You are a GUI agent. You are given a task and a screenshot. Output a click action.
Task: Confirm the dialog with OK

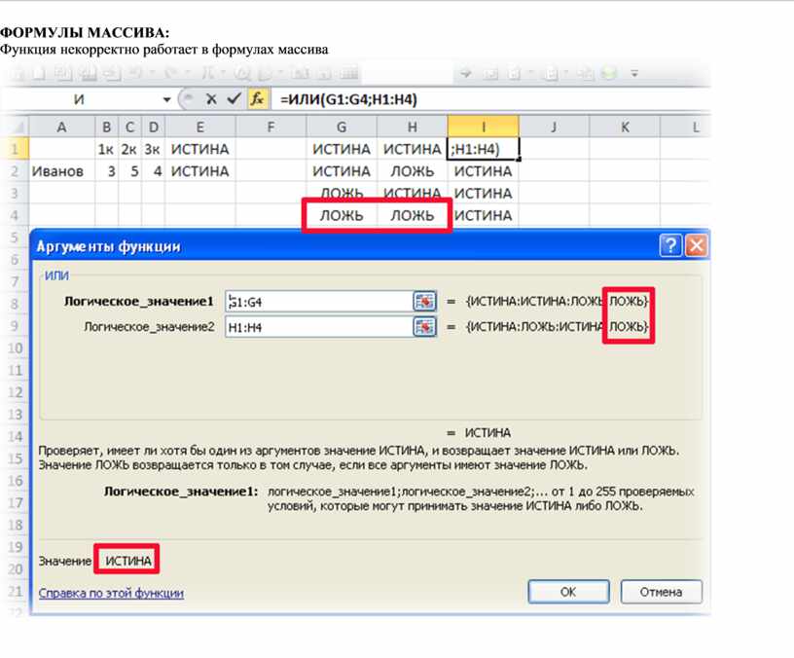(x=568, y=592)
